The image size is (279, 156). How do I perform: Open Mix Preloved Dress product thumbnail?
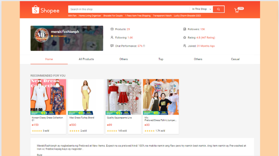click(161, 97)
